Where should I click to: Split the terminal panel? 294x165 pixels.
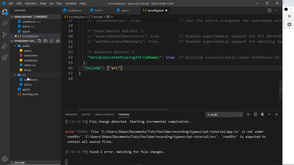pyautogui.click(x=255, y=114)
